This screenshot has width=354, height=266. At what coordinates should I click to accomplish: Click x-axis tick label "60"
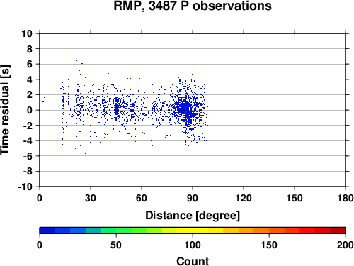pos(142,198)
